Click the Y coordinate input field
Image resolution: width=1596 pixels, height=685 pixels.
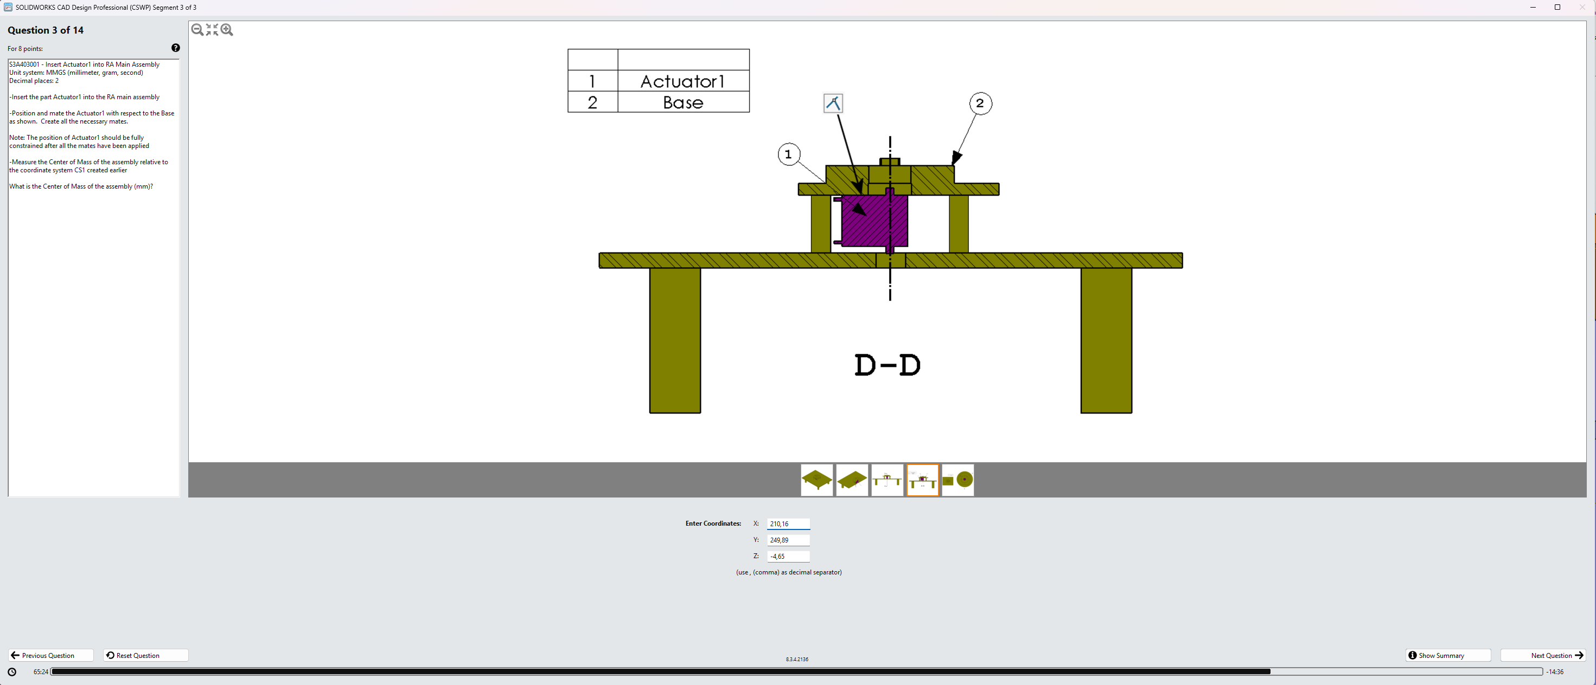788,540
